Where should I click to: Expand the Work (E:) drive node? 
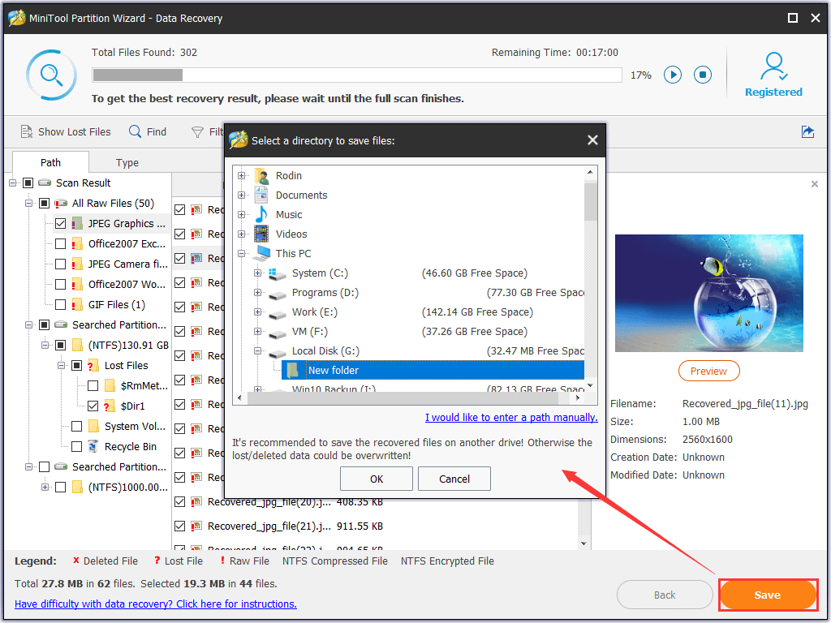pyautogui.click(x=257, y=312)
